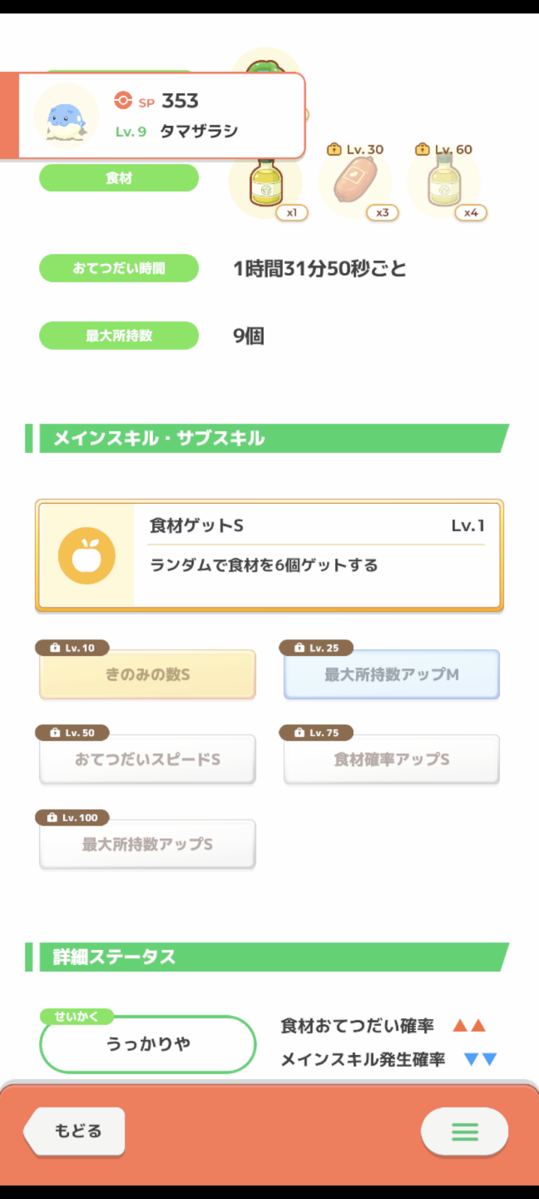Tap the 食材 green label

click(x=119, y=178)
